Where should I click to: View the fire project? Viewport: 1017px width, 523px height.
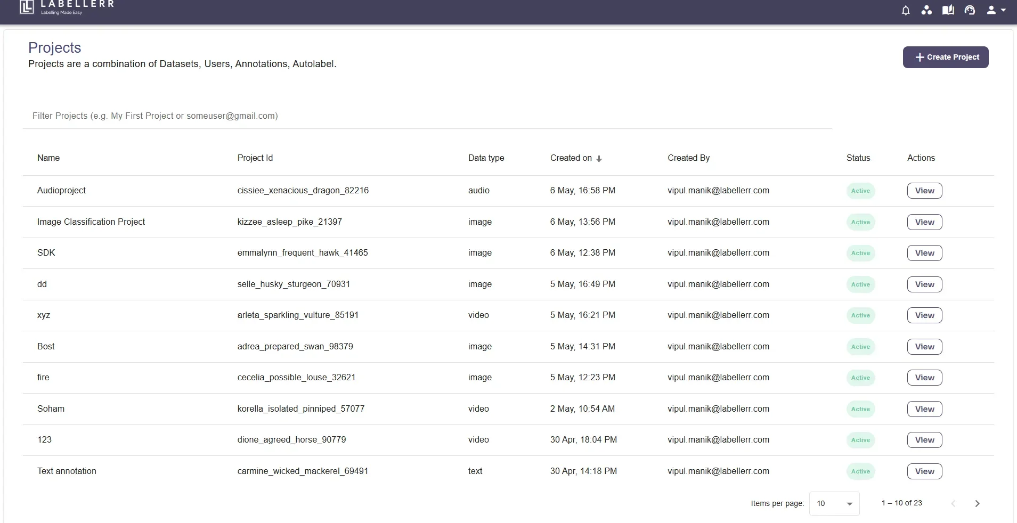[x=924, y=378]
